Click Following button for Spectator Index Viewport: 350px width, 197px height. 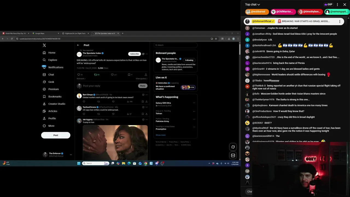[x=189, y=60]
